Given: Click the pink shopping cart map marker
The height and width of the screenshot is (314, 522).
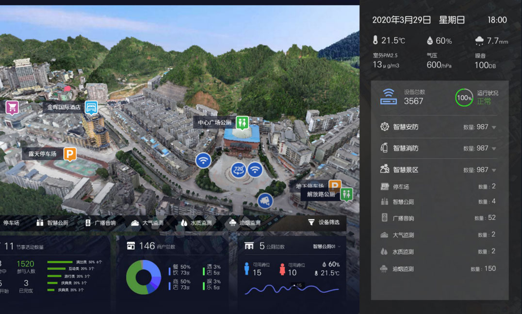Looking at the screenshot, I should pyautogui.click(x=12, y=107).
